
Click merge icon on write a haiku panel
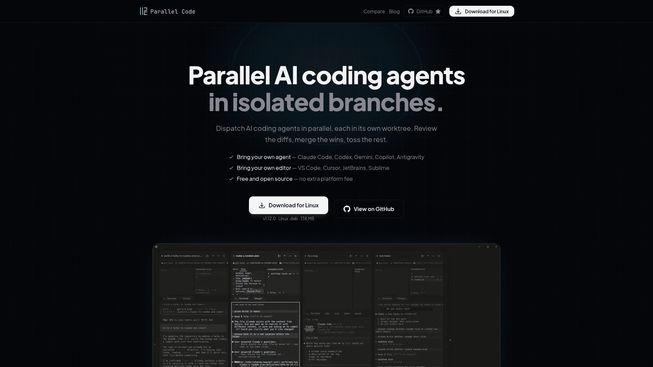click(x=207, y=256)
